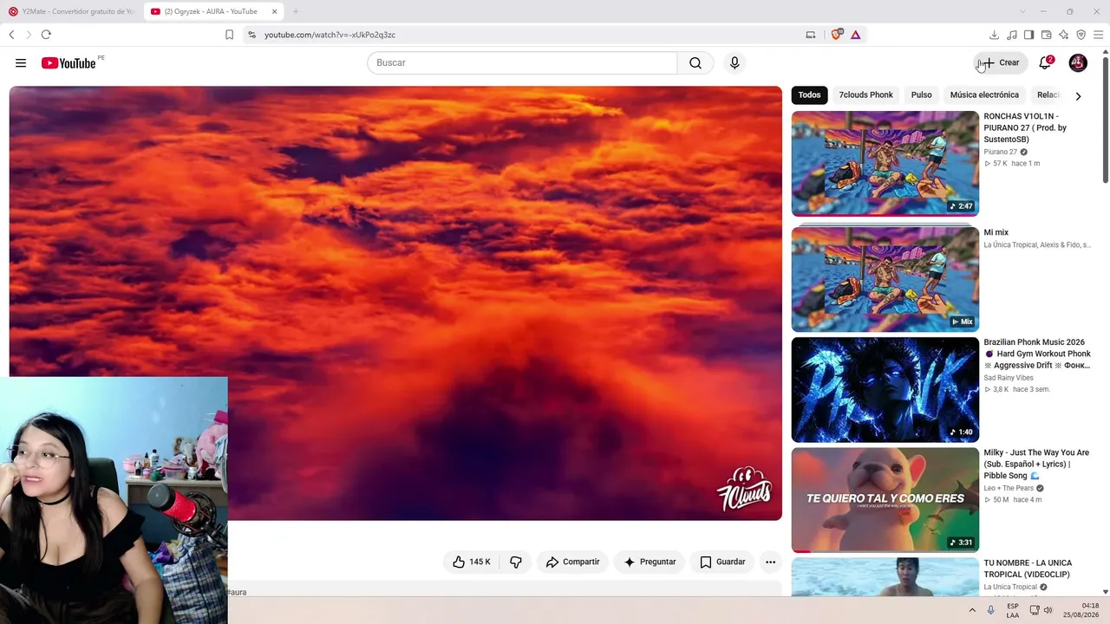Close the Ogryzek - AURA tab
Viewport: 1110px width, 624px height.
point(274,11)
